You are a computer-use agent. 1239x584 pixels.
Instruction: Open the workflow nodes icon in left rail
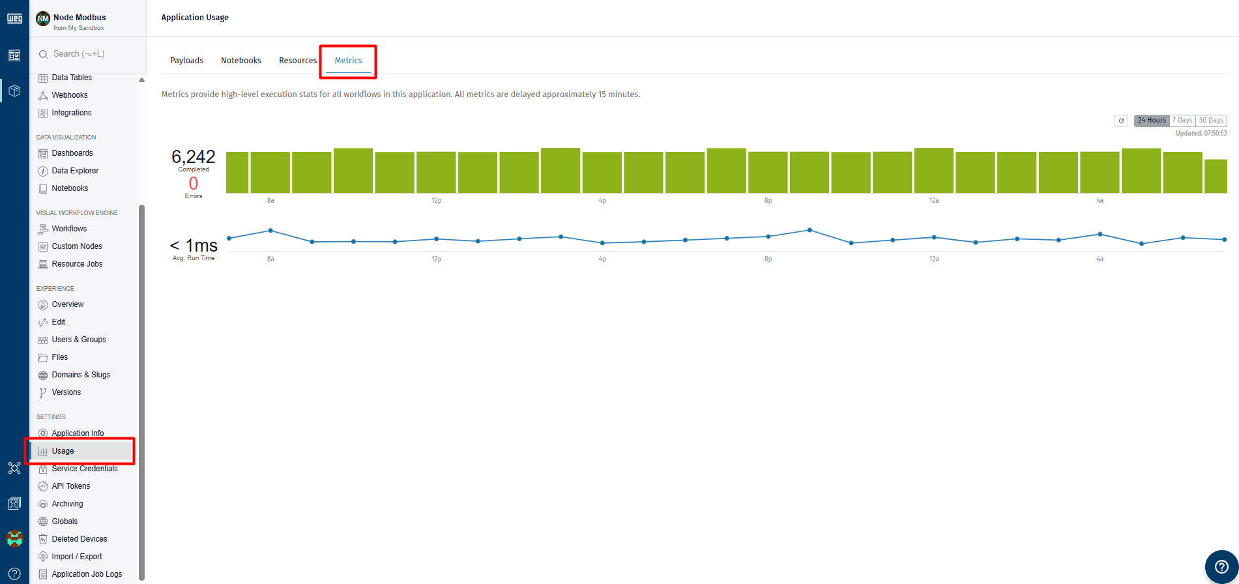point(14,468)
